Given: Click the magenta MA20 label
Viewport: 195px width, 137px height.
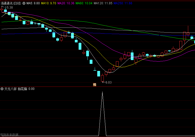Looking at the screenshot, I should [x=66, y=3].
